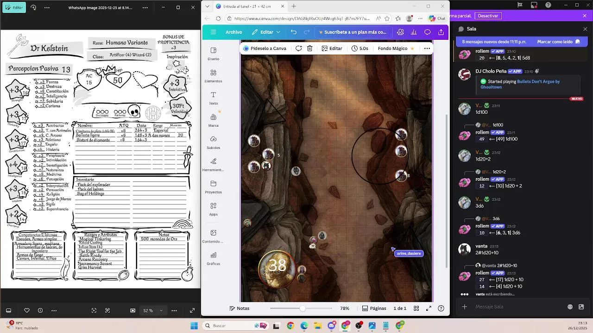Undo the last action in Canva
Screen dimensions: 593x333
(294, 32)
